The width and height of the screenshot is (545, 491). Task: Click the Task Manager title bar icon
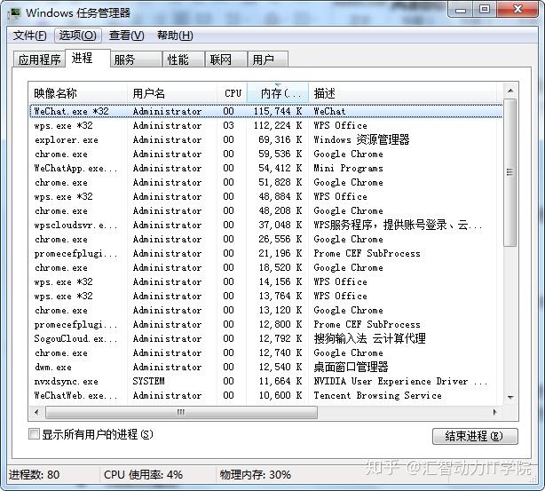point(14,13)
